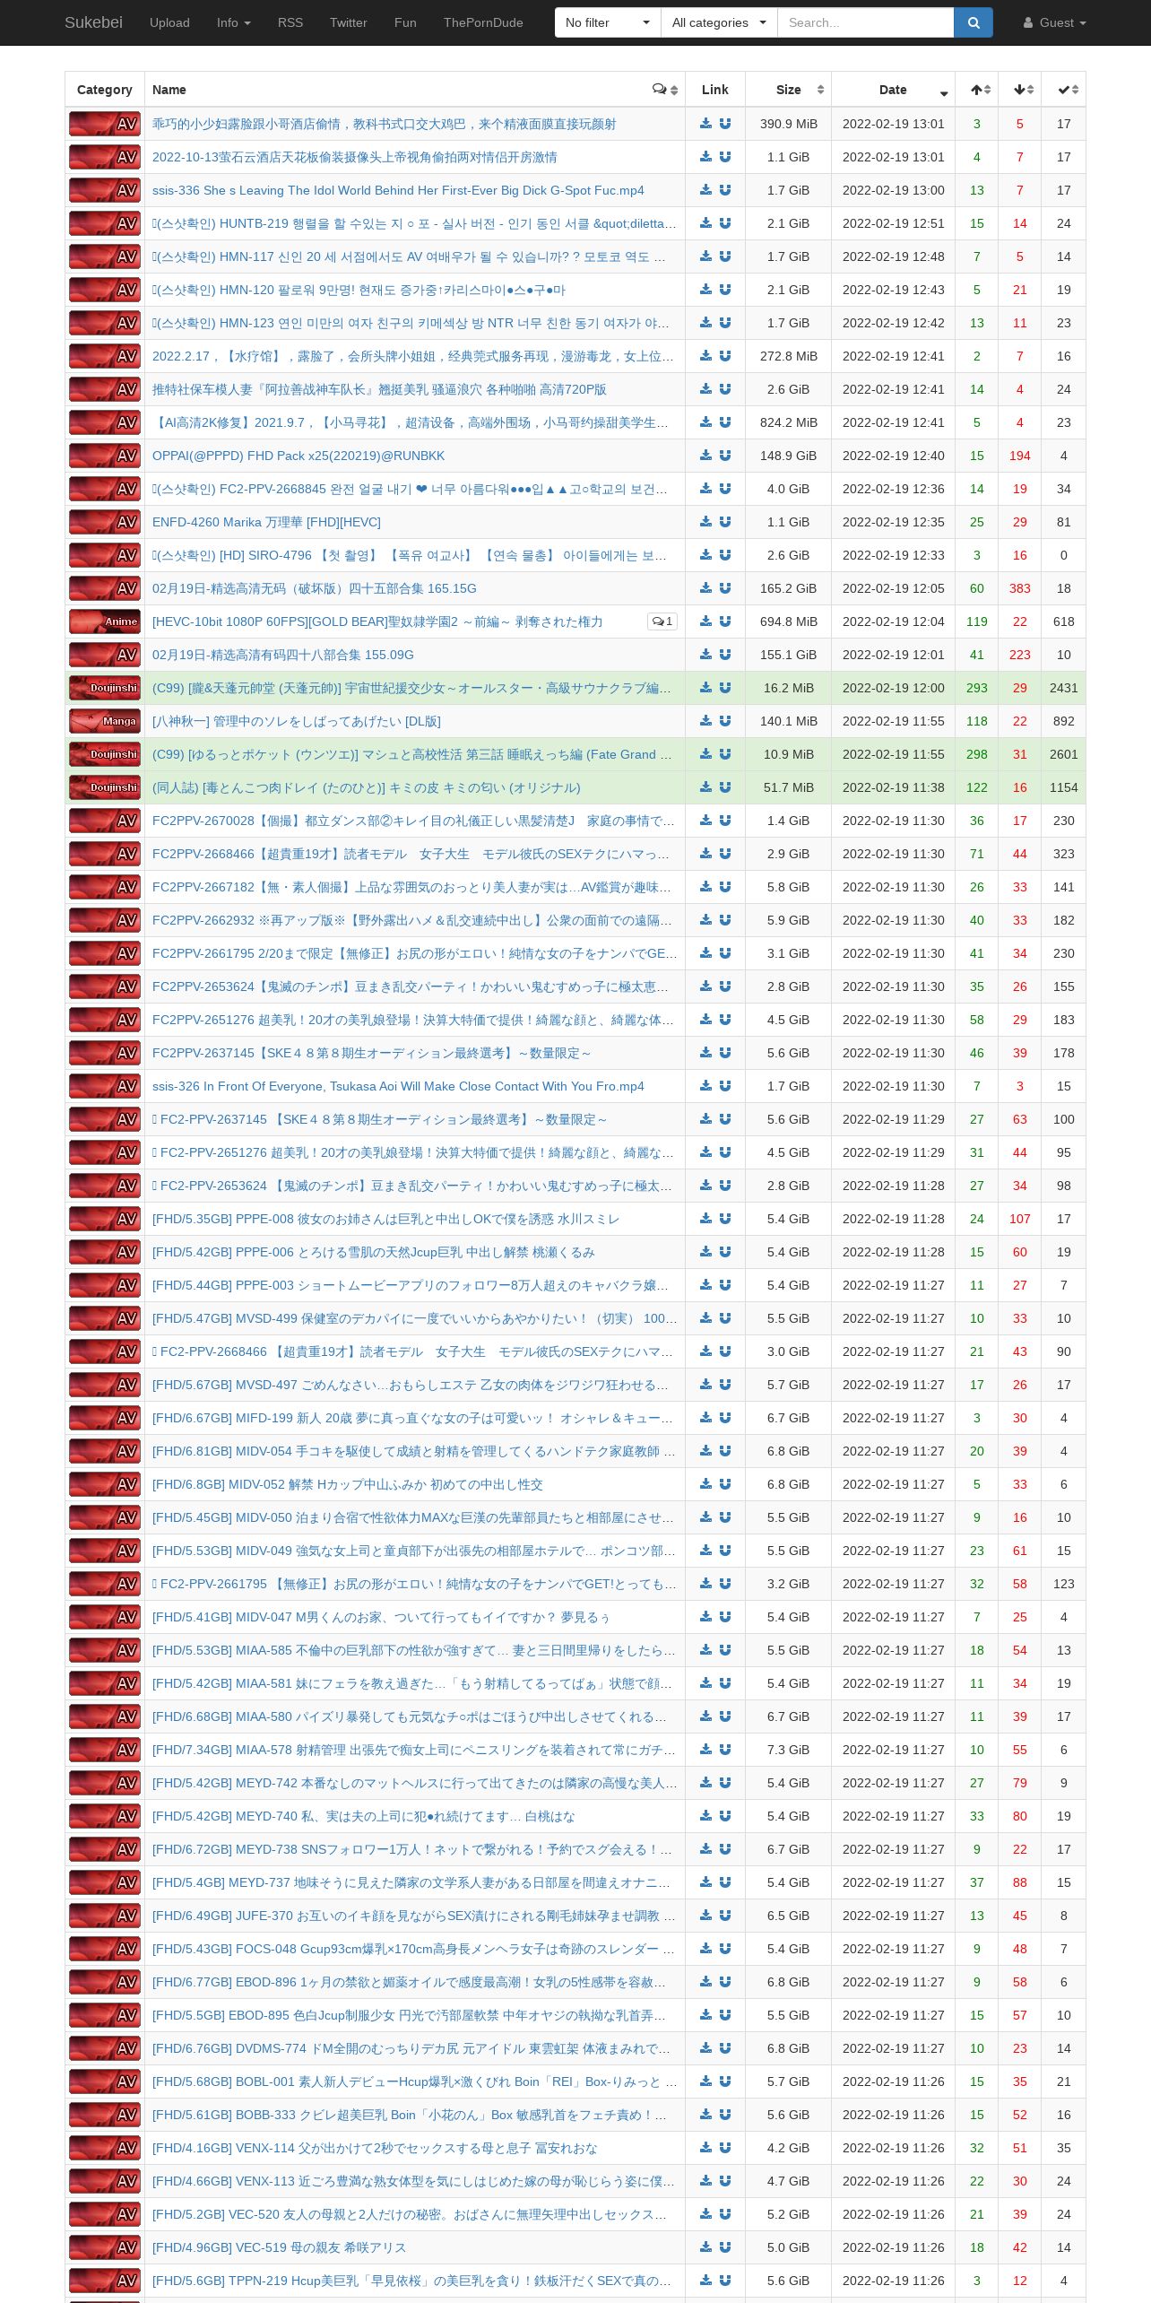Click the Category column header
This screenshot has width=1151, height=2303.
[x=105, y=90]
